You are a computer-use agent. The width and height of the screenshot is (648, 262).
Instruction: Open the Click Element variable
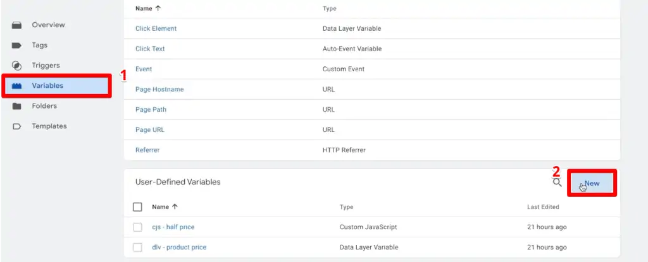click(156, 28)
